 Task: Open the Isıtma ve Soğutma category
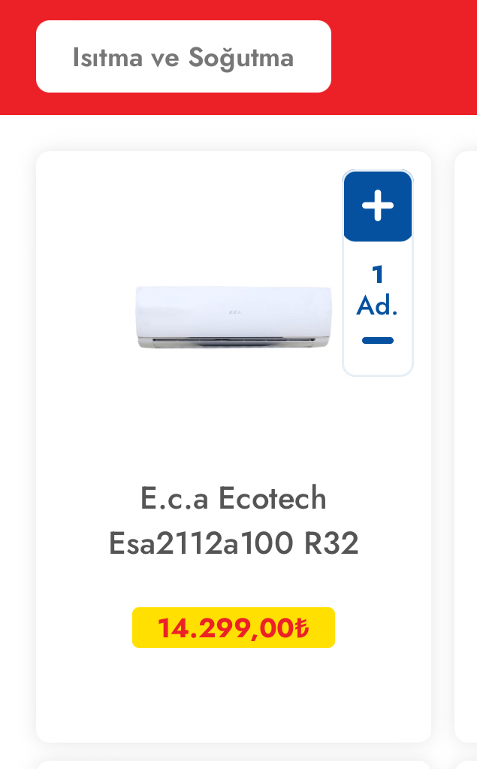pos(183,57)
